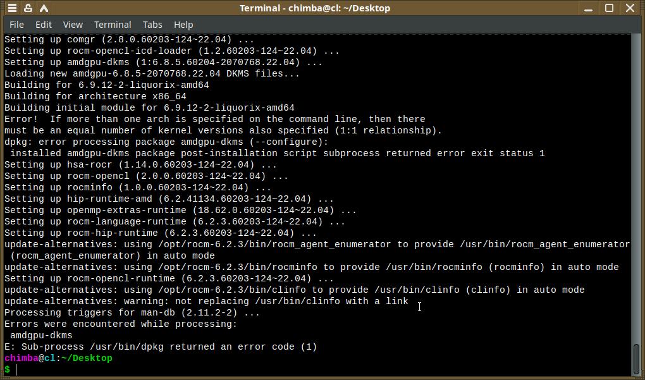Click 'Setting up openmp-extras-runtime' line
Image resolution: width=645 pixels, height=380 pixels.
click(x=181, y=210)
